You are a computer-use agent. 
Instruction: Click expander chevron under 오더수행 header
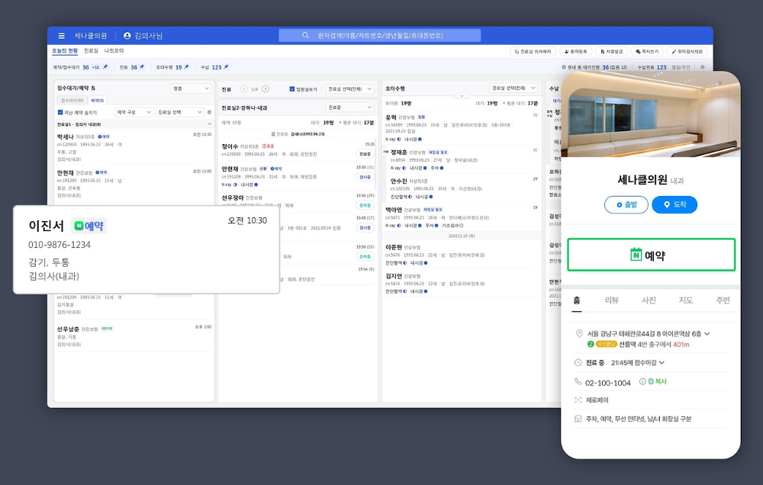(462, 96)
